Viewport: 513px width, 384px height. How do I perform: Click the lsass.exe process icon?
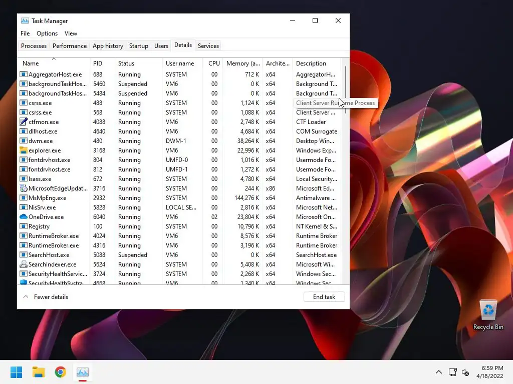point(23,179)
